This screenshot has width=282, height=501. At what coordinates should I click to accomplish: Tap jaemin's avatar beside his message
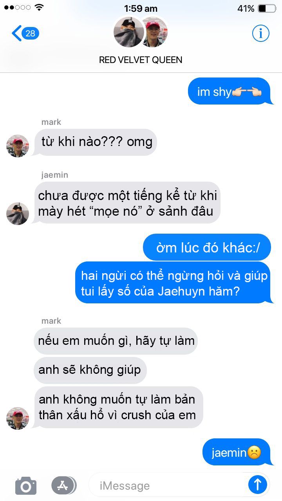coord(18,214)
